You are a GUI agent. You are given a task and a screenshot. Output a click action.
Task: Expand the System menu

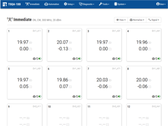[120, 4]
